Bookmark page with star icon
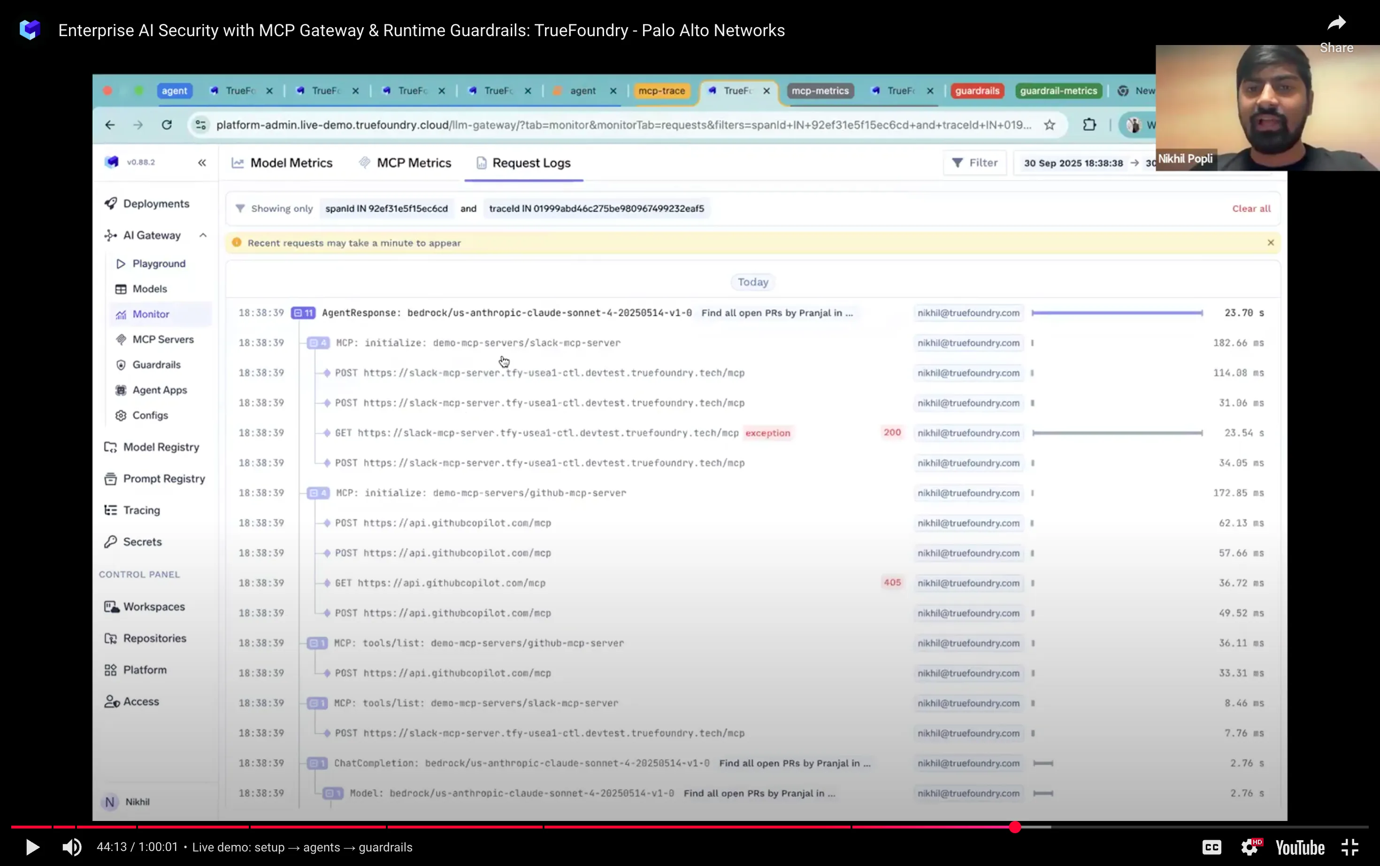 click(1050, 125)
